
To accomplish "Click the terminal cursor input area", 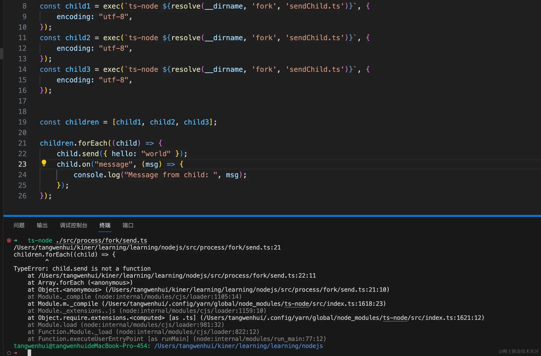I will coord(29,353).
